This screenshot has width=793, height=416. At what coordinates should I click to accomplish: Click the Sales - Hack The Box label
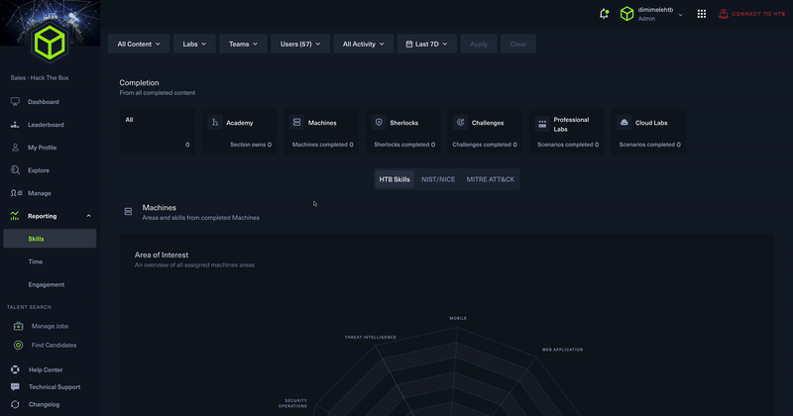coord(40,78)
